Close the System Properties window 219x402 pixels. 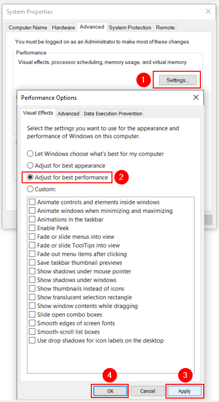coord(208,11)
